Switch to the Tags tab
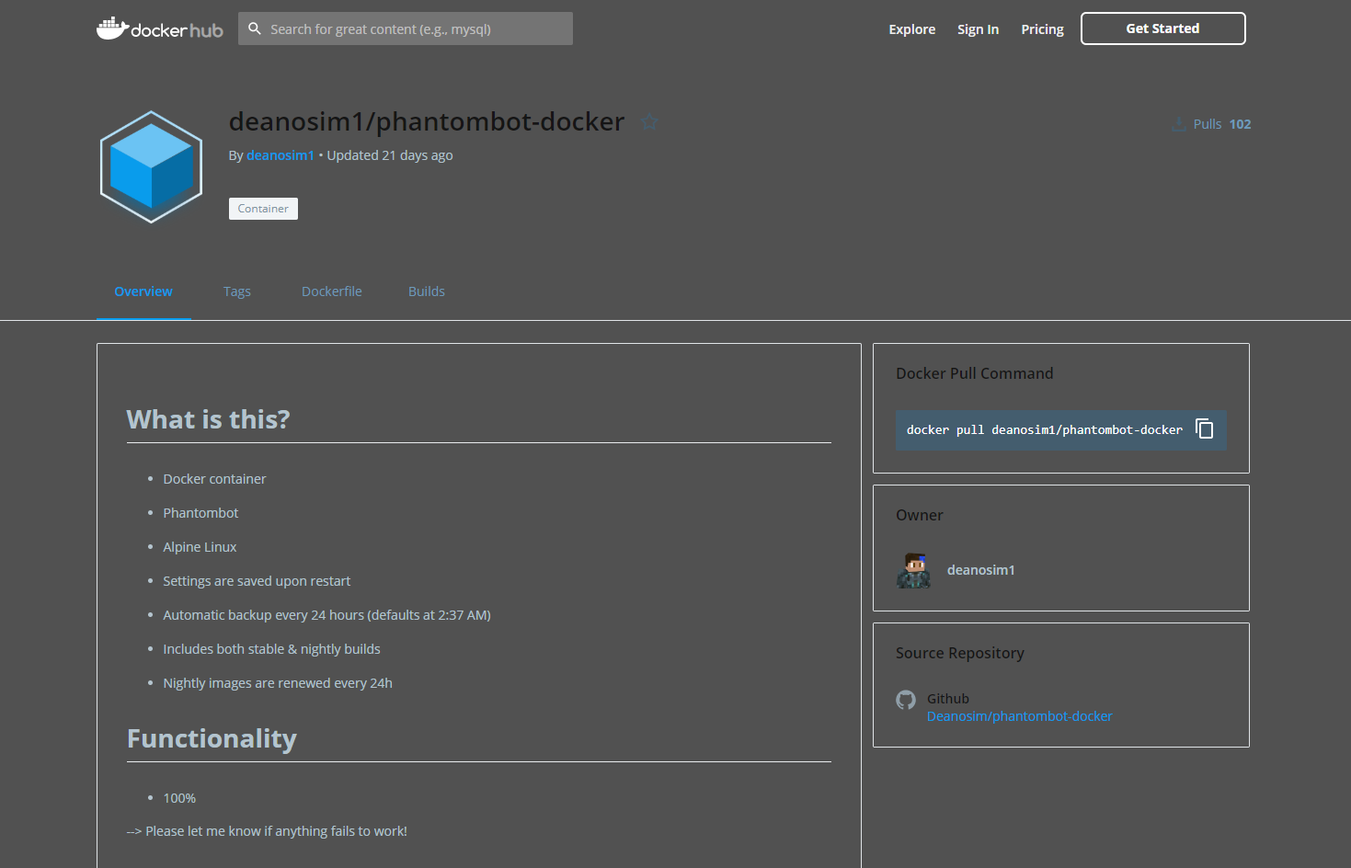 (x=237, y=291)
